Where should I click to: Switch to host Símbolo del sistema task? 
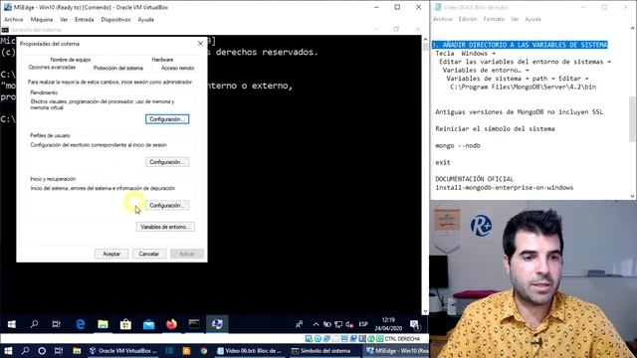coord(320,351)
